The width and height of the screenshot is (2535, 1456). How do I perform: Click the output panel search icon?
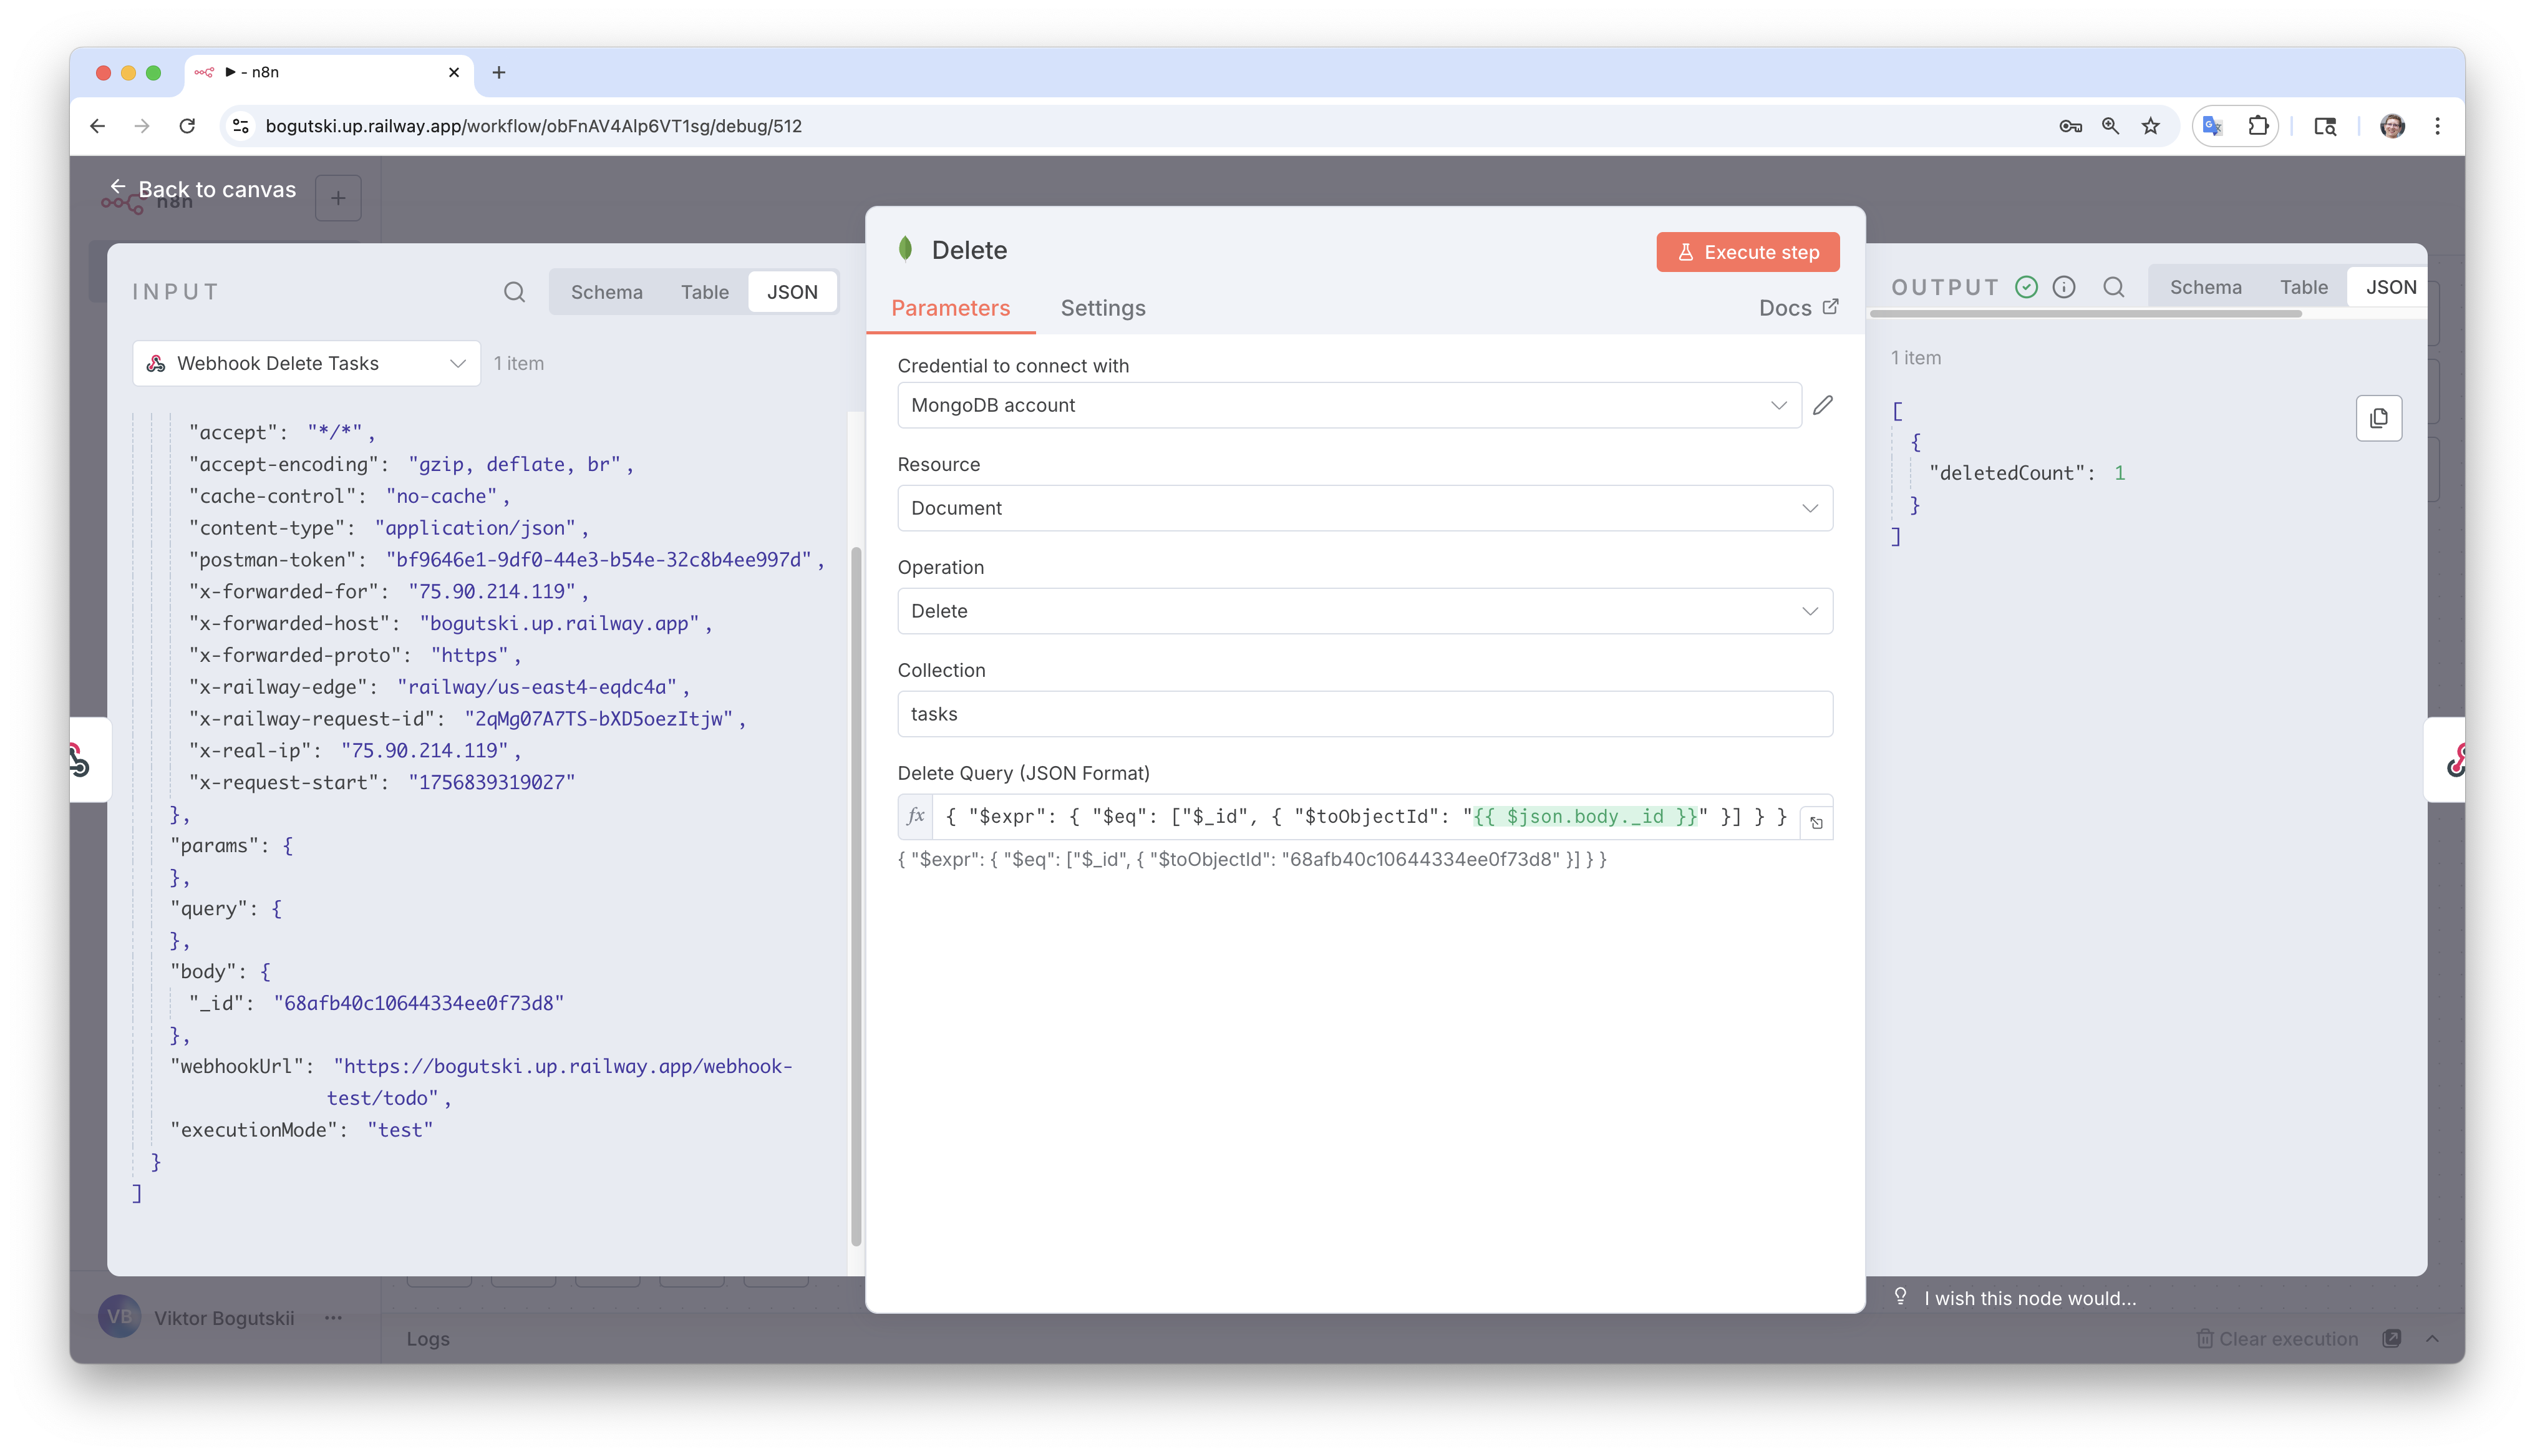tap(2113, 288)
